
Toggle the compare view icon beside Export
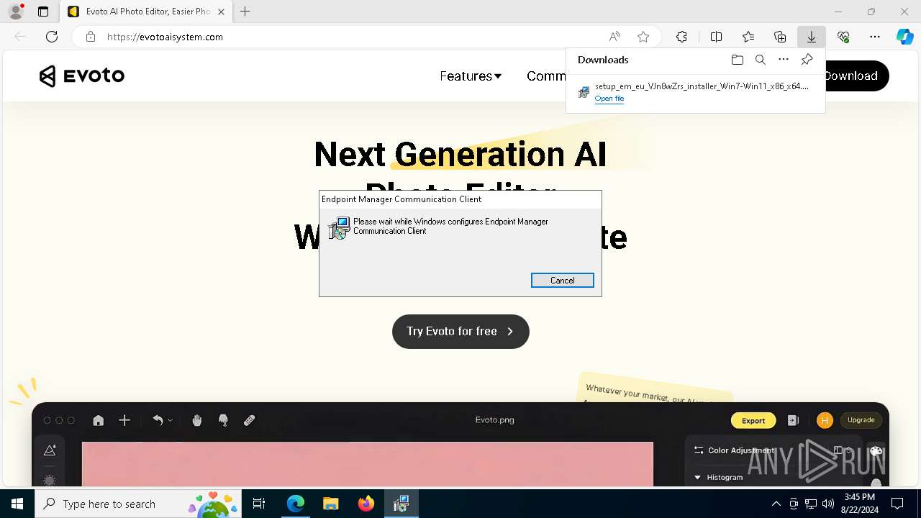click(793, 420)
